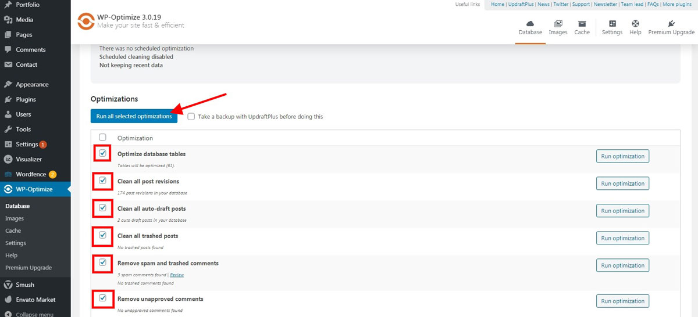Open the Media menu icon in sidebar
Viewport: 698px width, 317px height.
[x=8, y=20]
